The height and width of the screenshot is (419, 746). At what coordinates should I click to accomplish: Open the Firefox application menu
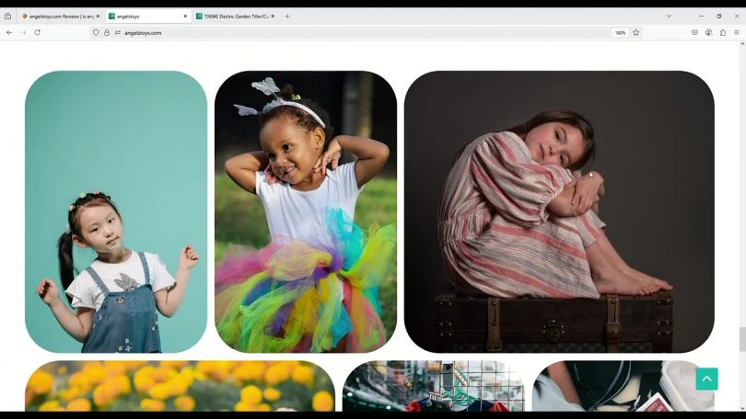(737, 33)
